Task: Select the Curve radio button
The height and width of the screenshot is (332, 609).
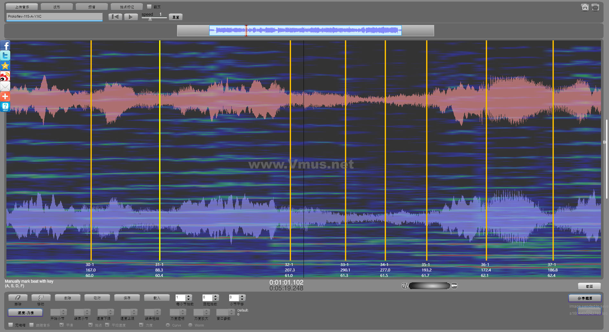Action: (x=168, y=325)
